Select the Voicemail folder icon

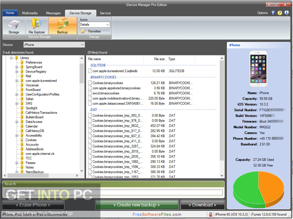pos(22,85)
